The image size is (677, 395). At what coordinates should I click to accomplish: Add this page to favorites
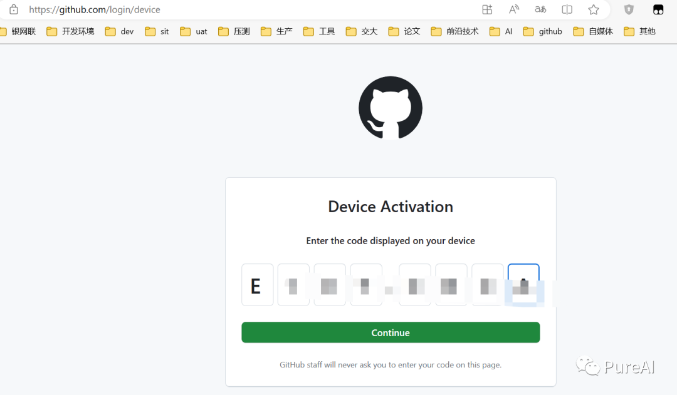(x=593, y=9)
